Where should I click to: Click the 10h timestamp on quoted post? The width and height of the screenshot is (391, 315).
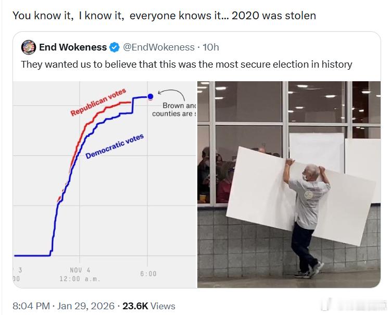point(210,47)
